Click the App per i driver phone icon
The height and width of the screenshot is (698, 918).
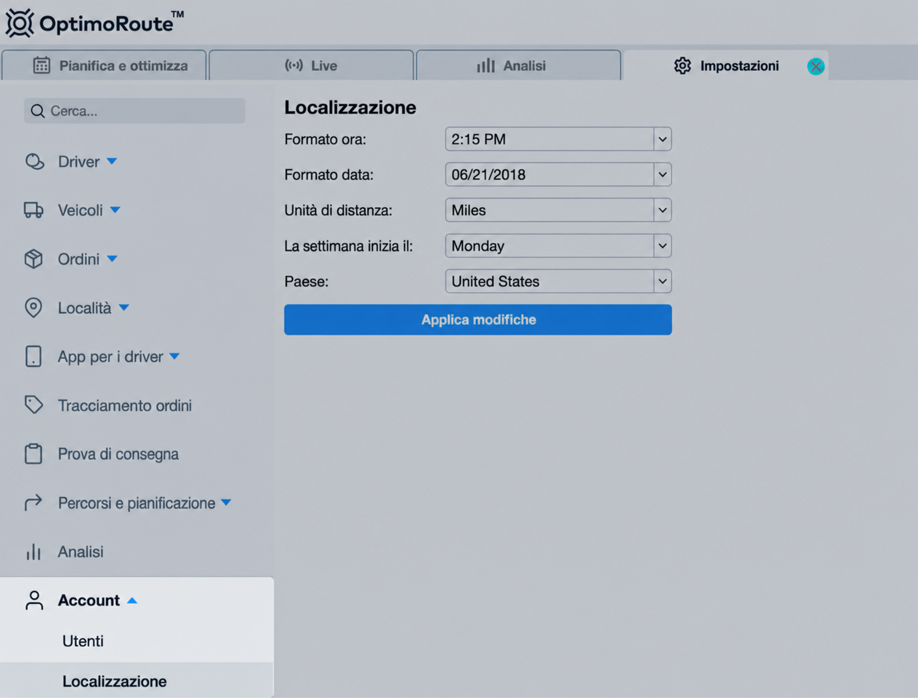pyautogui.click(x=33, y=356)
